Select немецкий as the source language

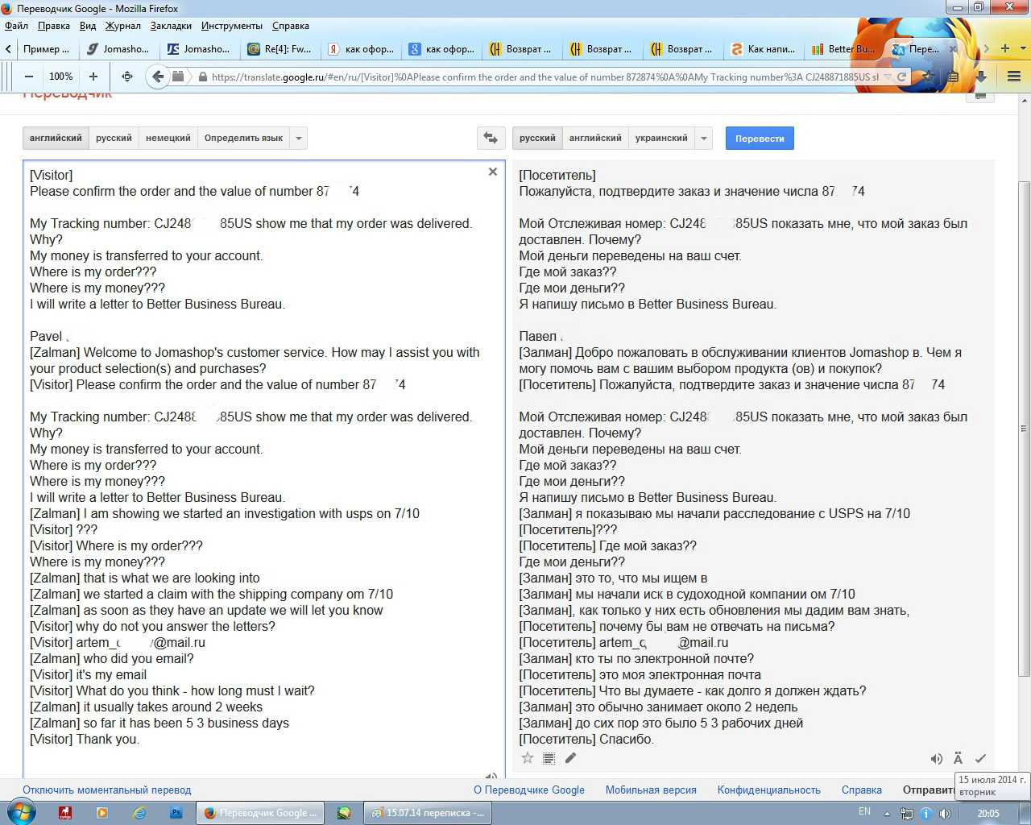168,138
